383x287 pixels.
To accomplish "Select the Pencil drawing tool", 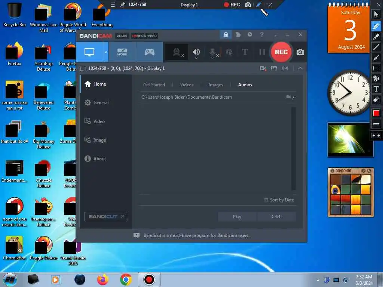I will click(x=376, y=26).
